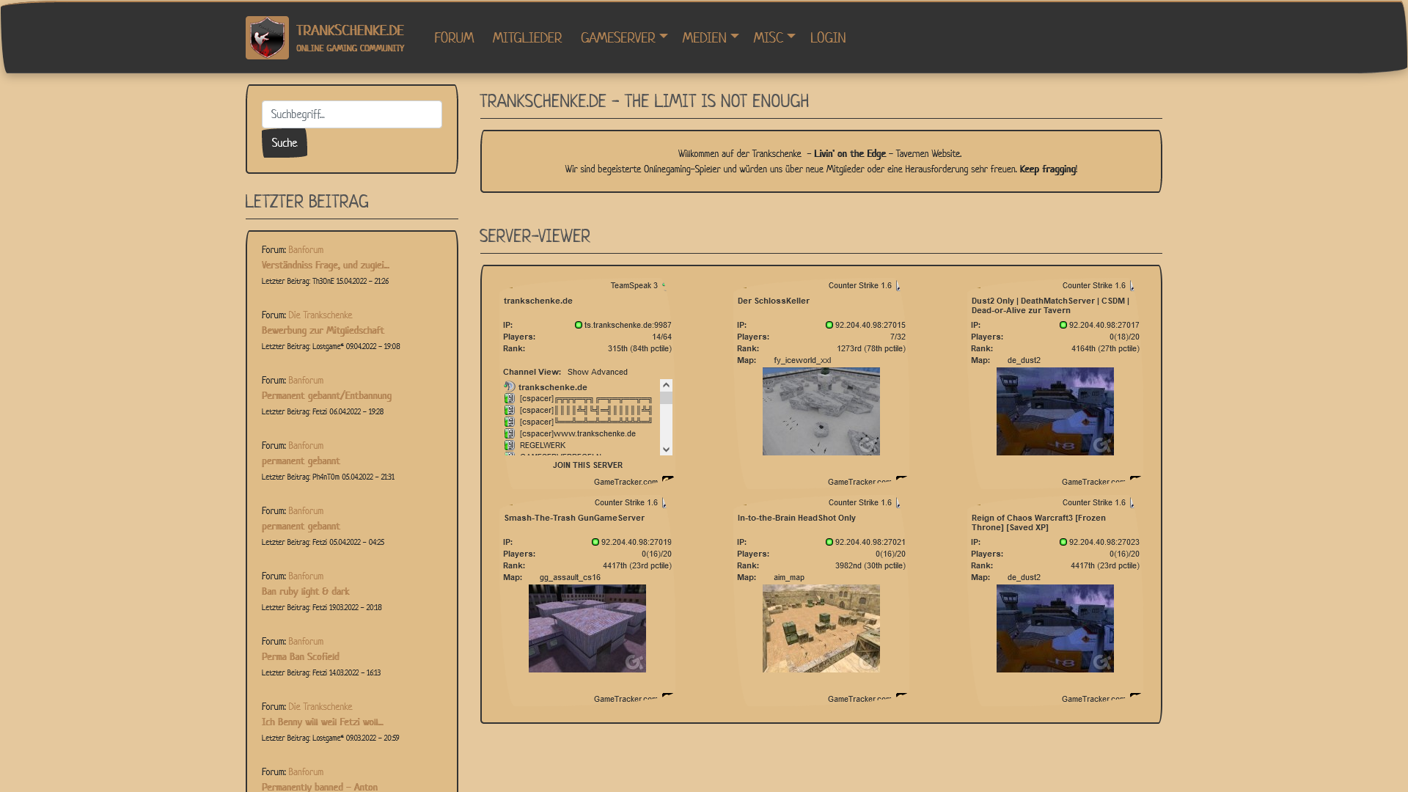Toggle Show Advanced channel view

click(598, 372)
